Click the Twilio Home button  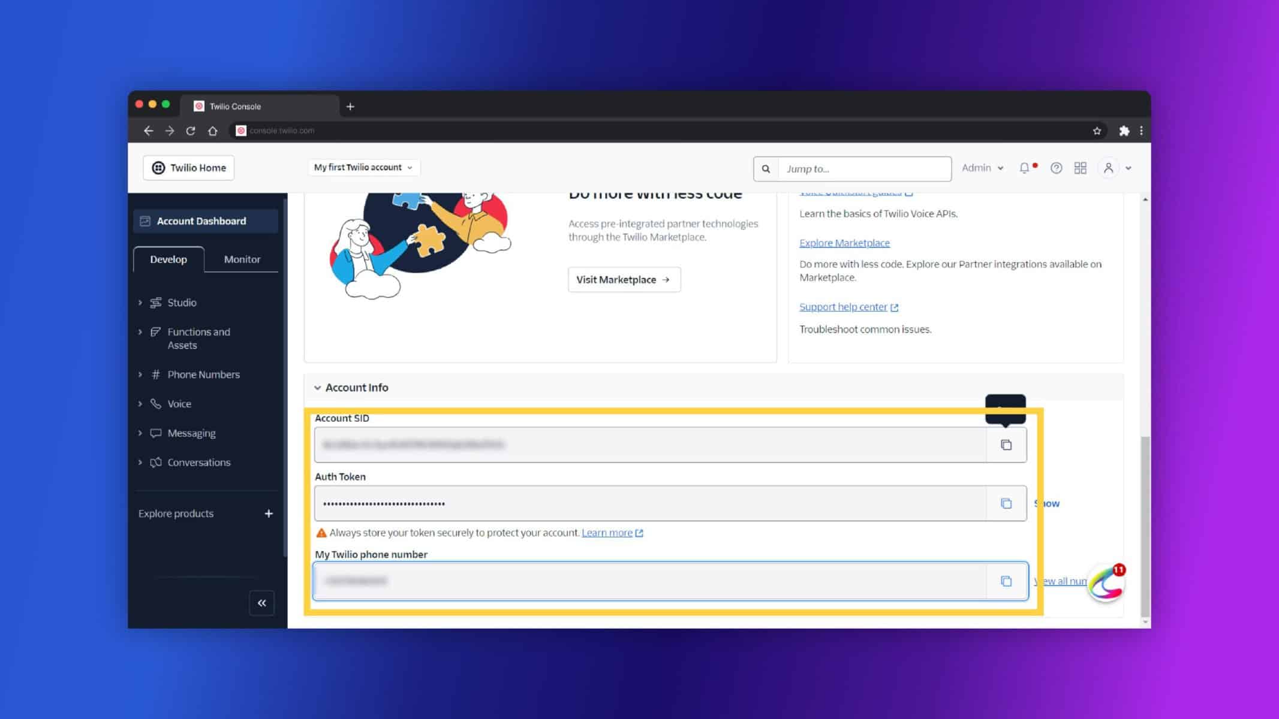click(x=189, y=168)
